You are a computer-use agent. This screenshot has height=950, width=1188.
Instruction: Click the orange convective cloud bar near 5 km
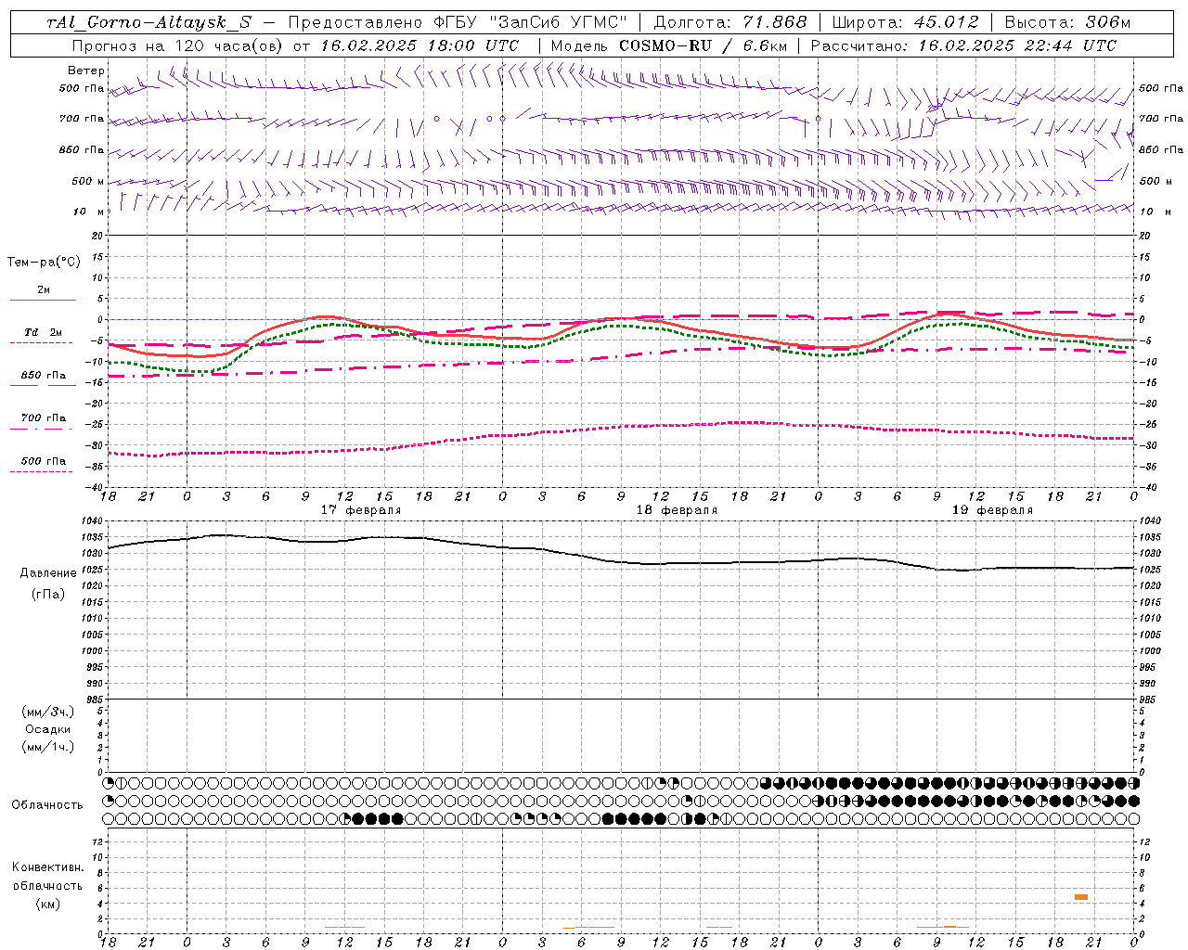coord(1081,897)
